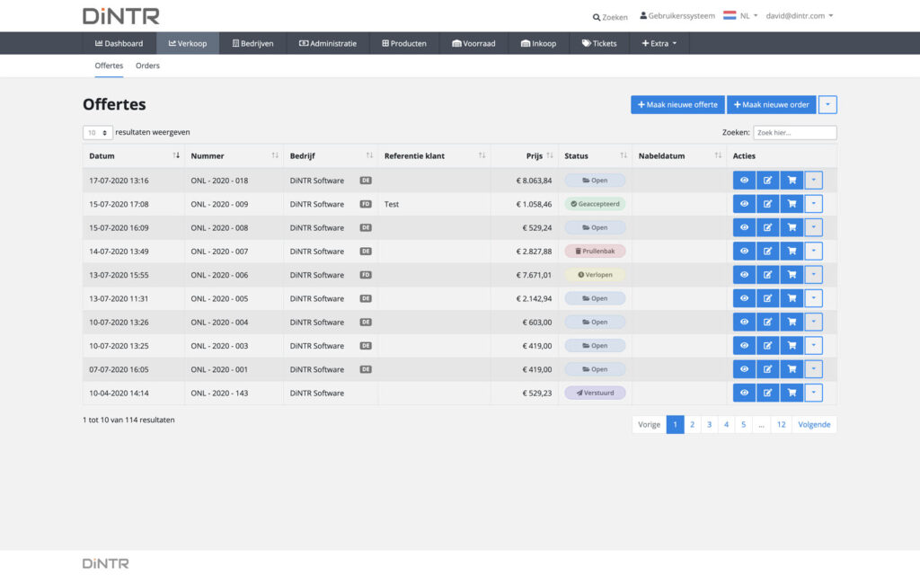View offer ONL - 2020 - 007 via eye icon
The height and width of the screenshot is (575, 920).
[x=744, y=252]
